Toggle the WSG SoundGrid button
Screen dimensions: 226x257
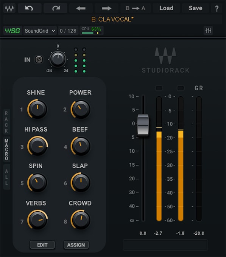click(x=12, y=31)
